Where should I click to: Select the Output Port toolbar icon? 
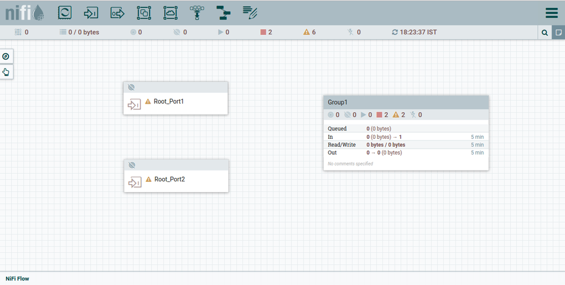pos(117,12)
